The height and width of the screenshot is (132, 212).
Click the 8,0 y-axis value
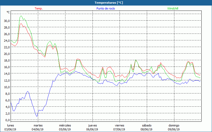click(7, 93)
